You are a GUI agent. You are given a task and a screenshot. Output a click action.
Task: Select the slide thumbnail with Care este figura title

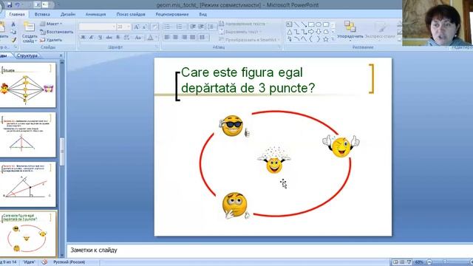(28, 233)
